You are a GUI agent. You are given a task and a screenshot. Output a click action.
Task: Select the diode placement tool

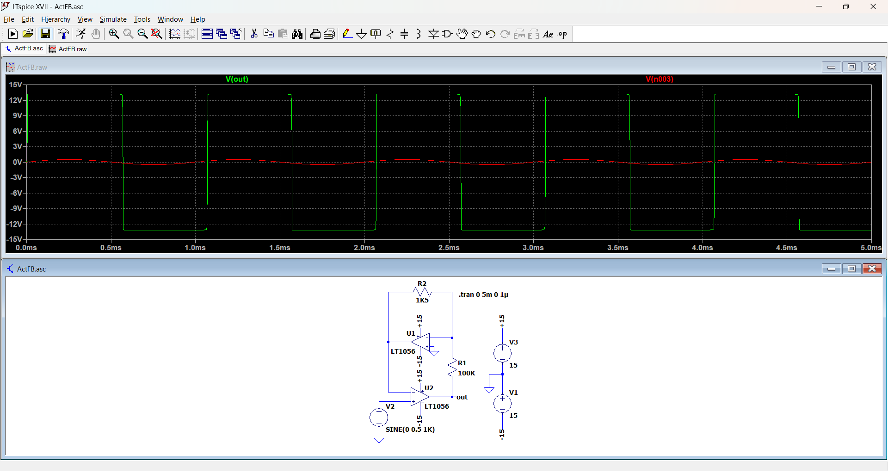pyautogui.click(x=433, y=34)
